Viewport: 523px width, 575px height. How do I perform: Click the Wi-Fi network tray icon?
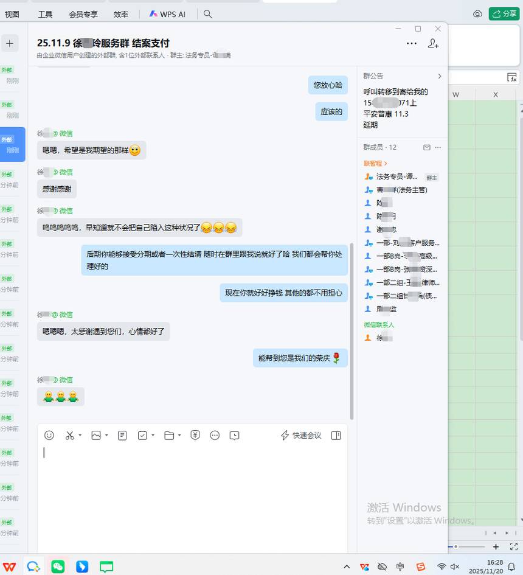click(x=442, y=567)
